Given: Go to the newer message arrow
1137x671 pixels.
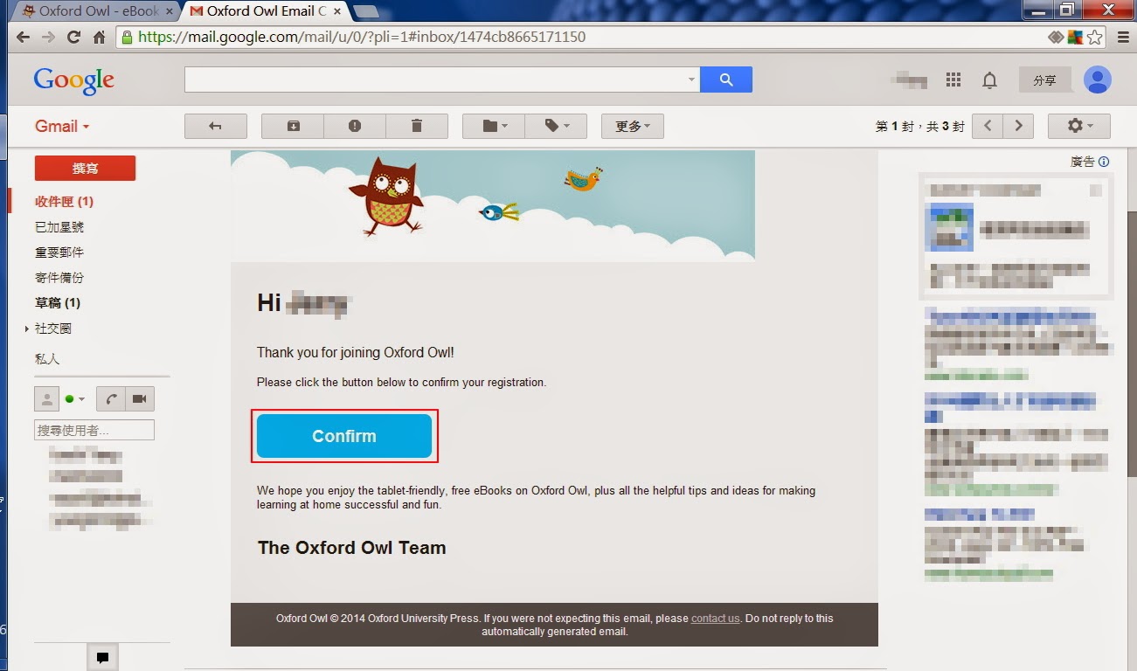Looking at the screenshot, I should (988, 126).
